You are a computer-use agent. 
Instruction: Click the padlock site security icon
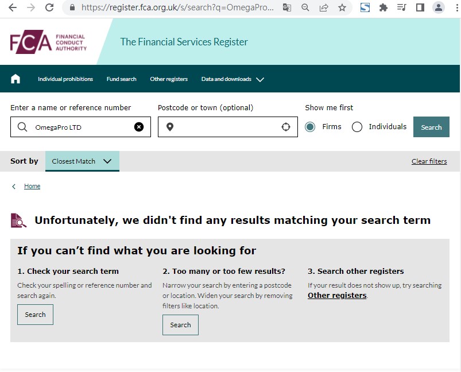coord(72,7)
